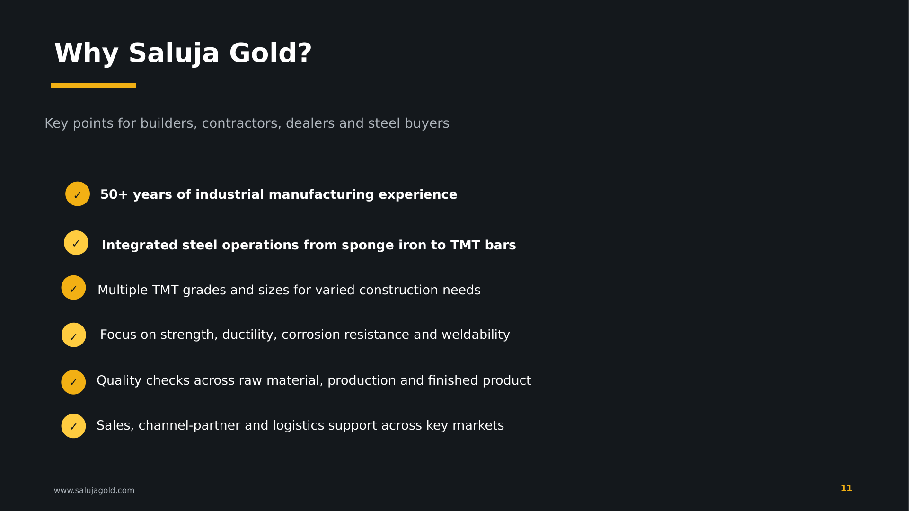
Task: Click the checkmark icon beside Integrated steel operations
Action: [x=76, y=243]
